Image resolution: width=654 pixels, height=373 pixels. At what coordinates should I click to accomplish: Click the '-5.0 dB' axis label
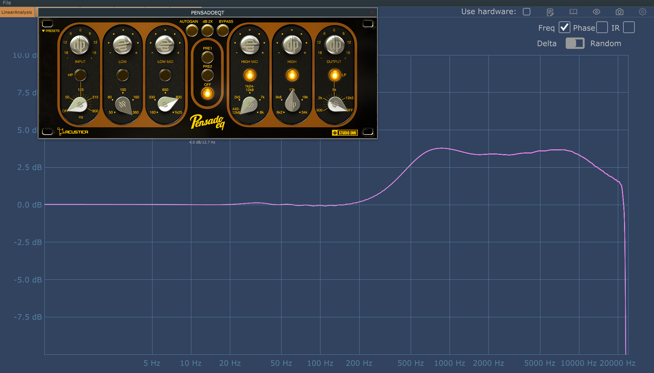click(28, 280)
